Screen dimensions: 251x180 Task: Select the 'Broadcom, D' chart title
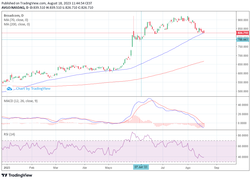[14, 16]
